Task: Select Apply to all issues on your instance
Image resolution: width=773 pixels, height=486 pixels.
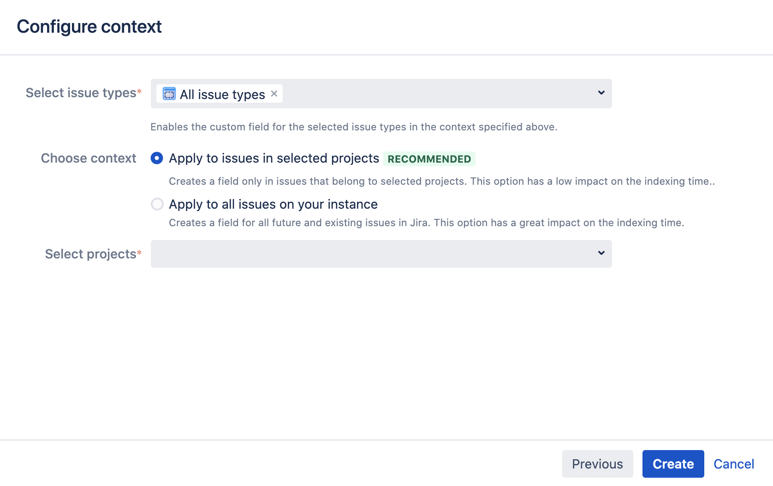Action: 157,204
